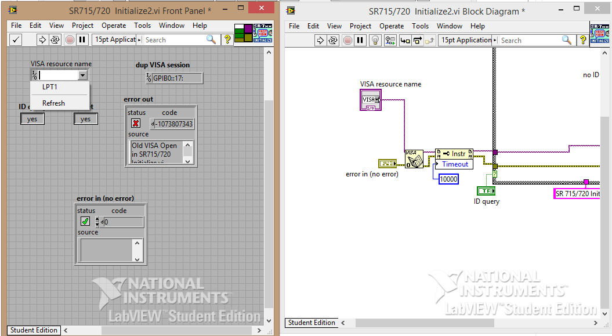Click Front Panel search magnifier icon
The width and height of the screenshot is (612, 336).
pos(211,39)
